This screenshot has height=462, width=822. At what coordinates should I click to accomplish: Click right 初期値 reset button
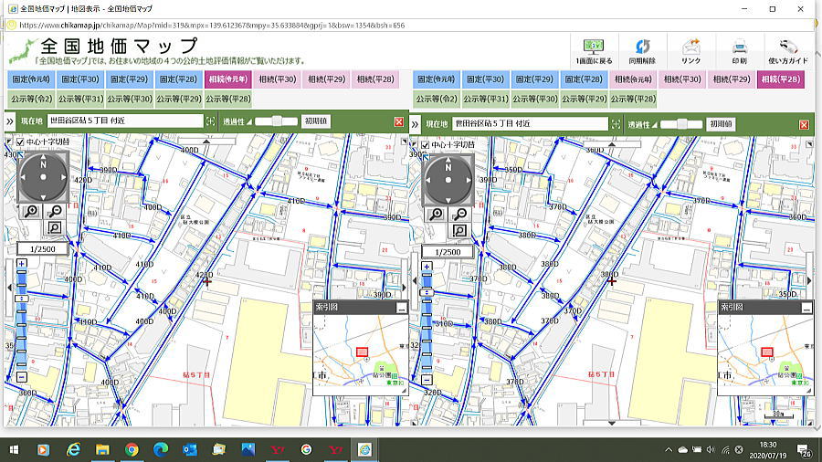(721, 125)
